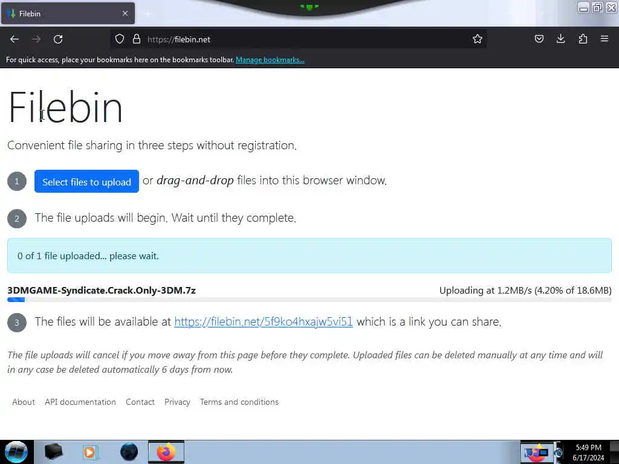Click the forward navigation arrow
619x464 pixels.
[x=36, y=39]
